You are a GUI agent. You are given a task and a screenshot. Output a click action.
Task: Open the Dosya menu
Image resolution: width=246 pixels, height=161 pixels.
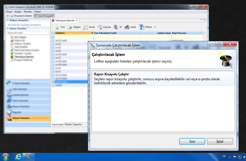[x=9, y=11]
